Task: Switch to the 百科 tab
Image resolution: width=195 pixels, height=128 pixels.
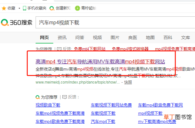Action: (x=168, y=38)
